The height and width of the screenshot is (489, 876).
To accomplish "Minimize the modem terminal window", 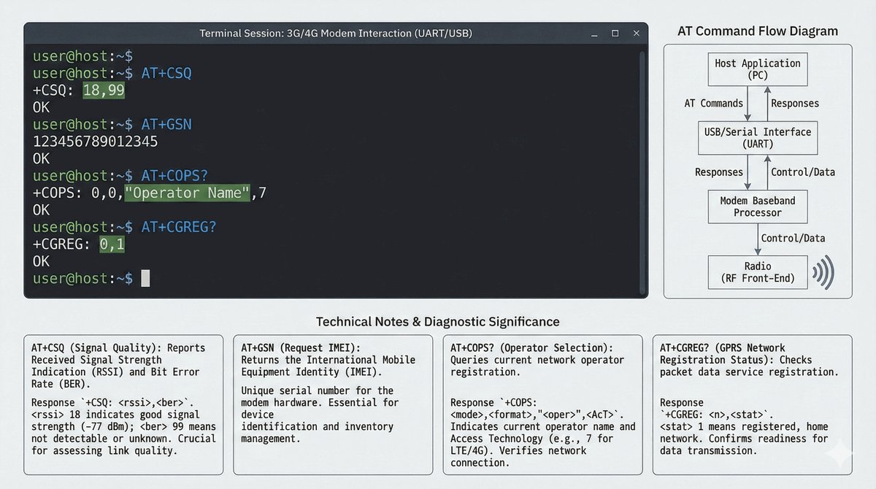I will click(x=593, y=34).
